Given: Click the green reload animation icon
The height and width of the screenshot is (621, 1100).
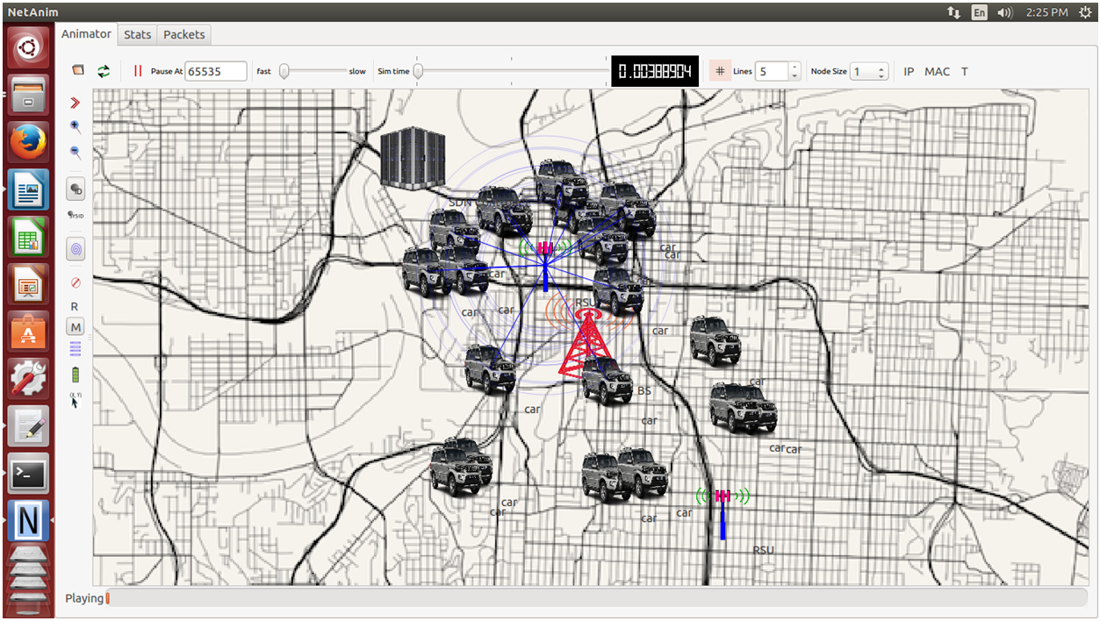Looking at the screenshot, I should (104, 71).
